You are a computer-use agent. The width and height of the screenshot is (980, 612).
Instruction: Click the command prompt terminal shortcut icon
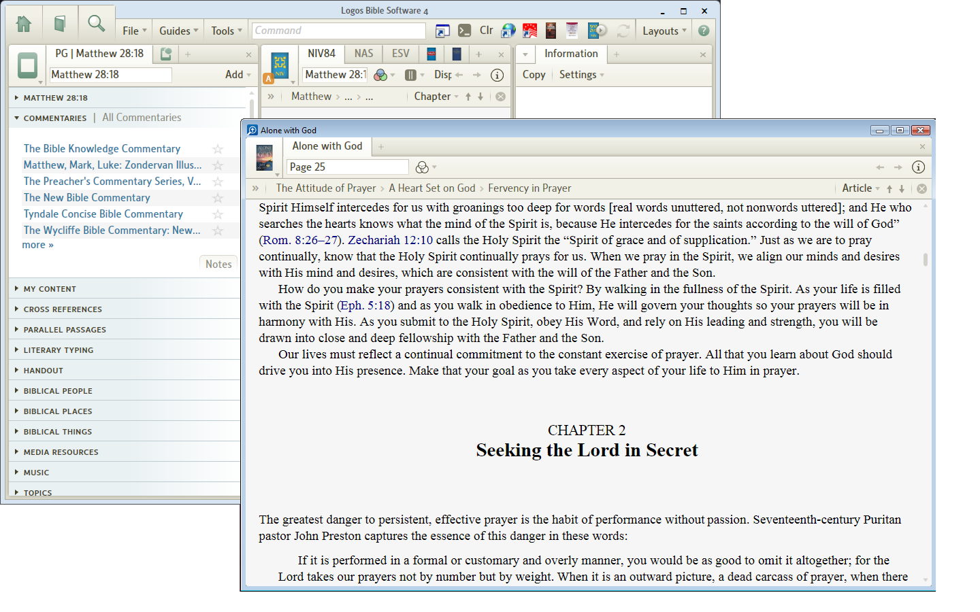tap(464, 31)
